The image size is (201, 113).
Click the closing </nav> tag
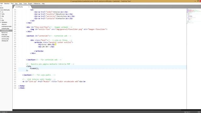29,23
